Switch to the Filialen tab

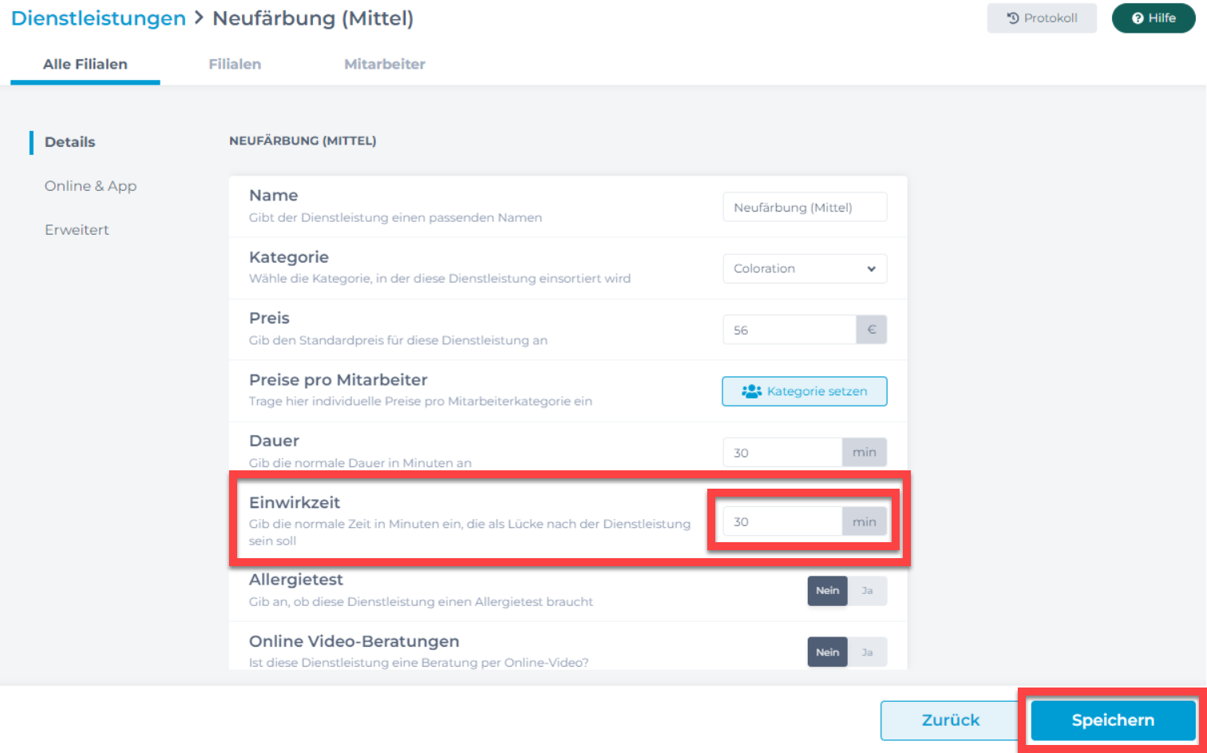(235, 64)
